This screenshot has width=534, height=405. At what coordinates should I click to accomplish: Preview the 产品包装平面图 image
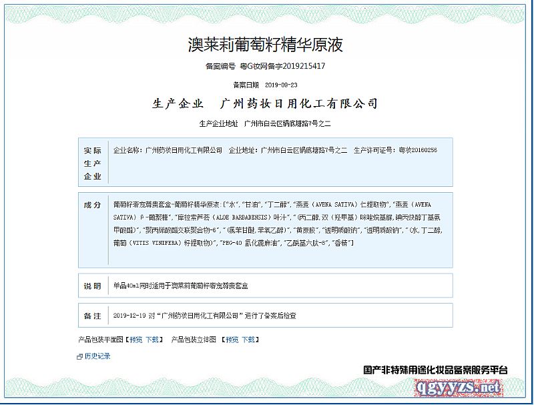coord(136,340)
